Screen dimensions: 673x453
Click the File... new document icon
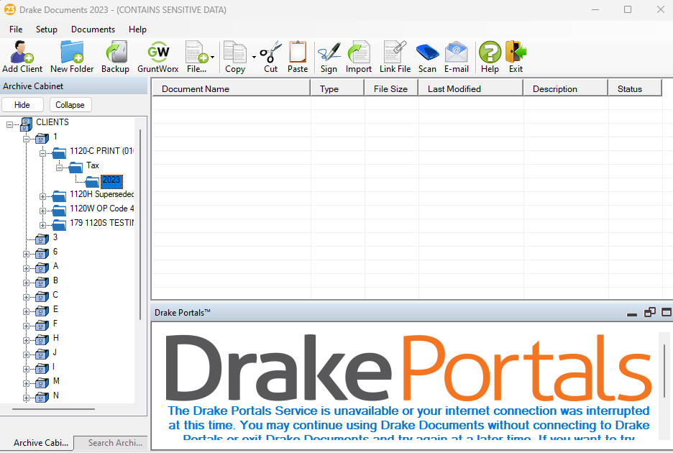[x=196, y=57]
